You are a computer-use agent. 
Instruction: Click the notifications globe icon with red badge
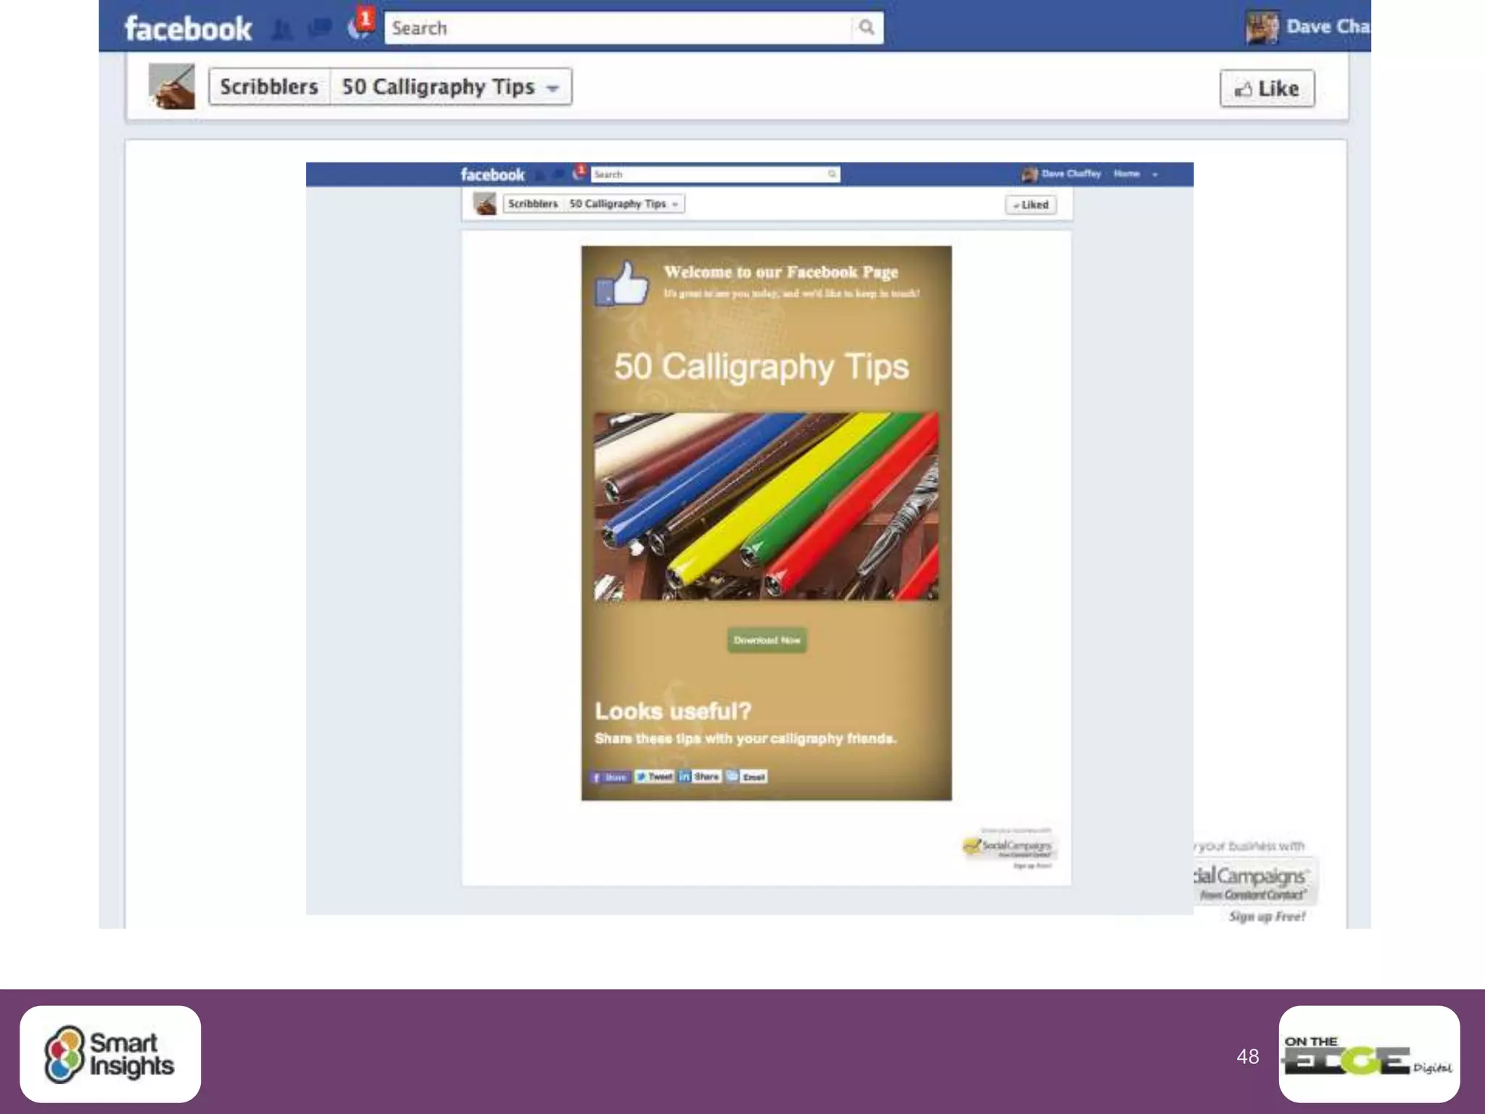pyautogui.click(x=360, y=26)
